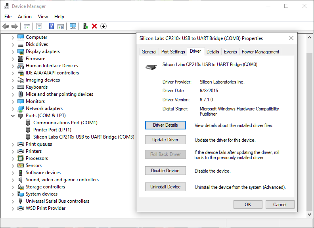Click Scan for hardware changes icon

[x=73, y=26]
